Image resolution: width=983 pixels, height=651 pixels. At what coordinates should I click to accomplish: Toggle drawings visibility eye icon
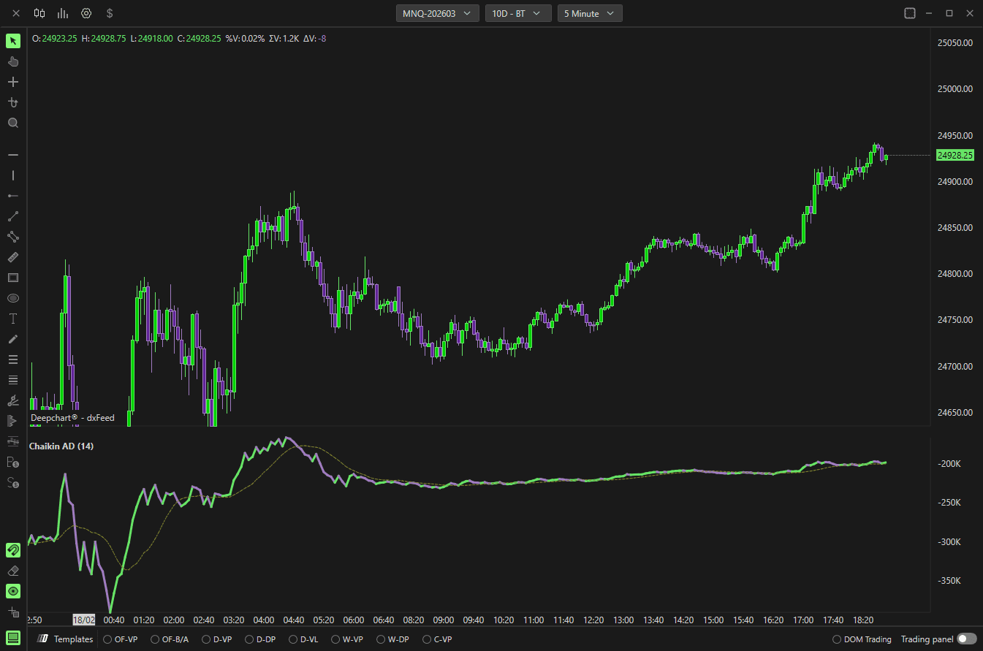pos(13,591)
